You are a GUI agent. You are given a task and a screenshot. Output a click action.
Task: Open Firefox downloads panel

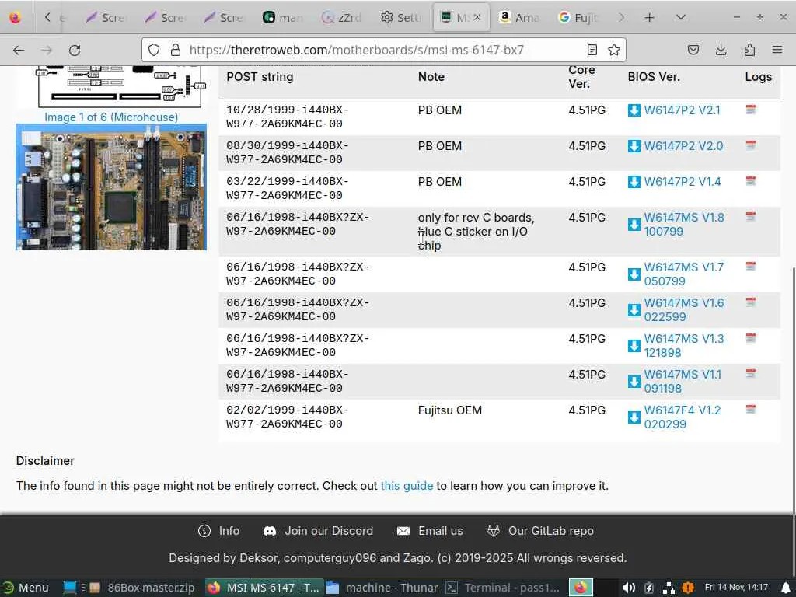coord(721,50)
